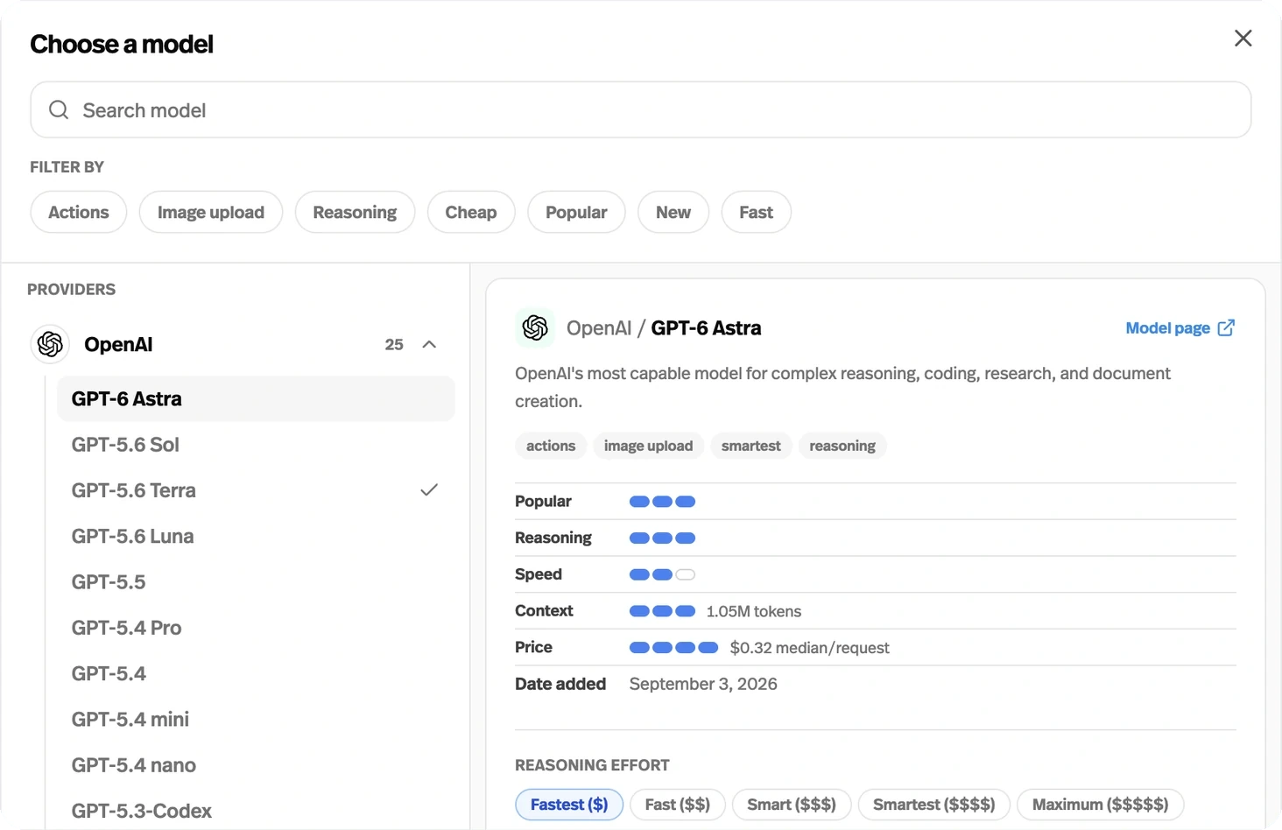Click the Speed rating dots
This screenshot has width=1282, height=830.
pyautogui.click(x=663, y=574)
